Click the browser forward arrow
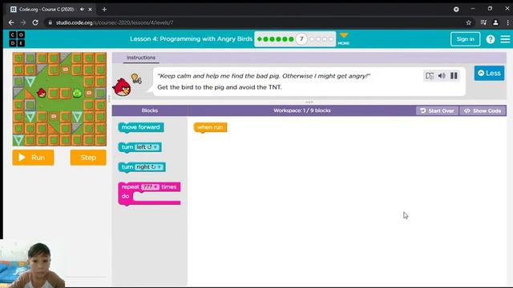513x288 pixels. 23,22
